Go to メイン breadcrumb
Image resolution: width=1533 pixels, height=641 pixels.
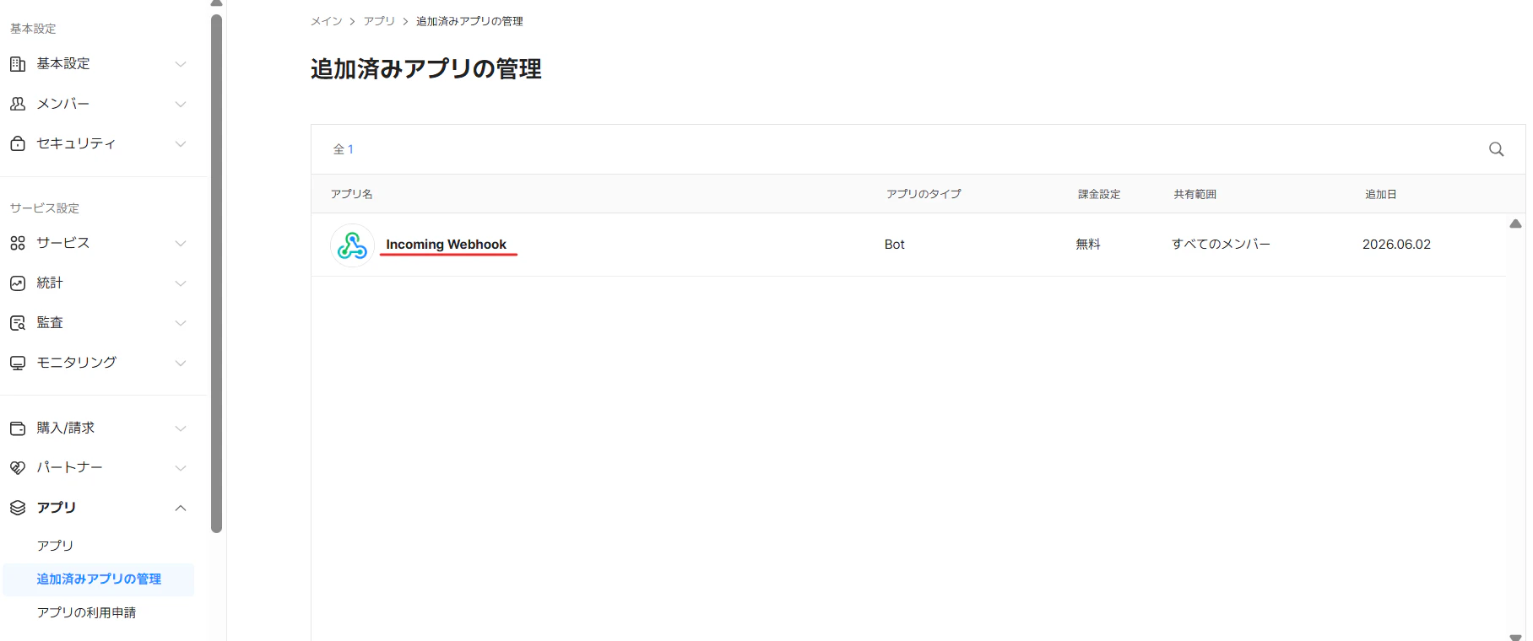327,21
